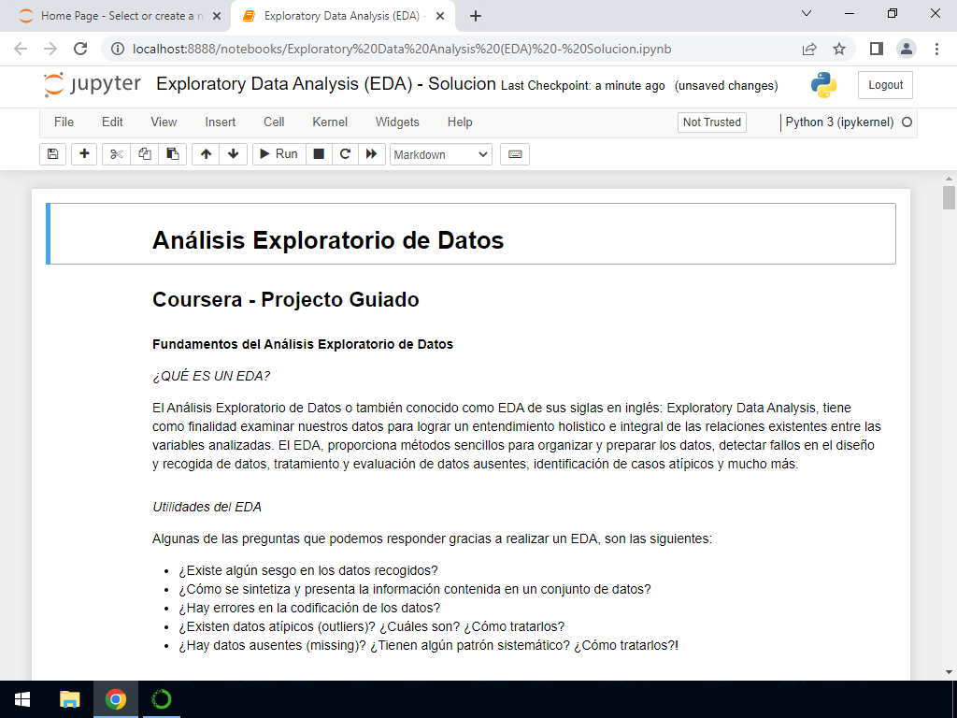
Task: Click the bullet about datos ausentes (missing)
Action: 428,645
